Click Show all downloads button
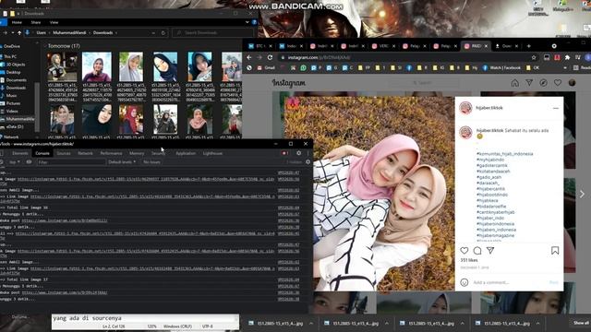 581,323
